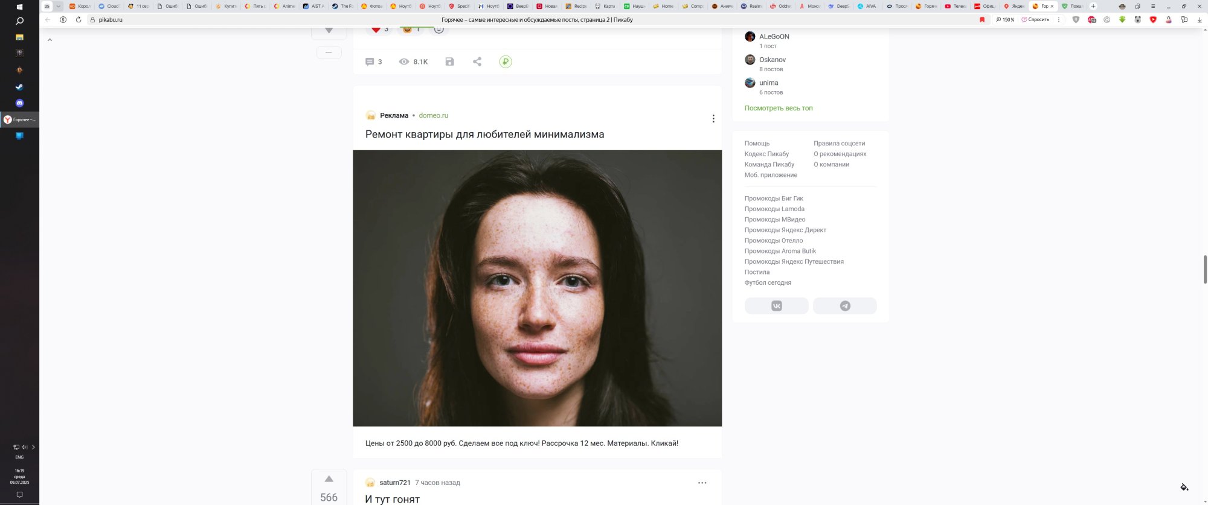Viewport: 1208px width, 505px height.
Task: Open the speaker volume icon in the system tray
Action: coord(24,447)
